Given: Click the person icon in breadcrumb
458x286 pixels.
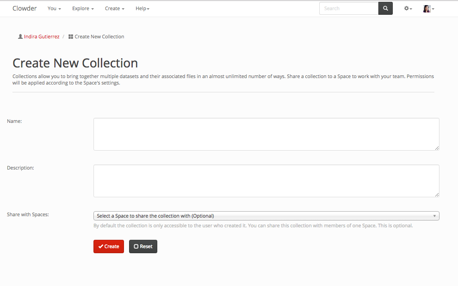Looking at the screenshot, I should pos(20,37).
